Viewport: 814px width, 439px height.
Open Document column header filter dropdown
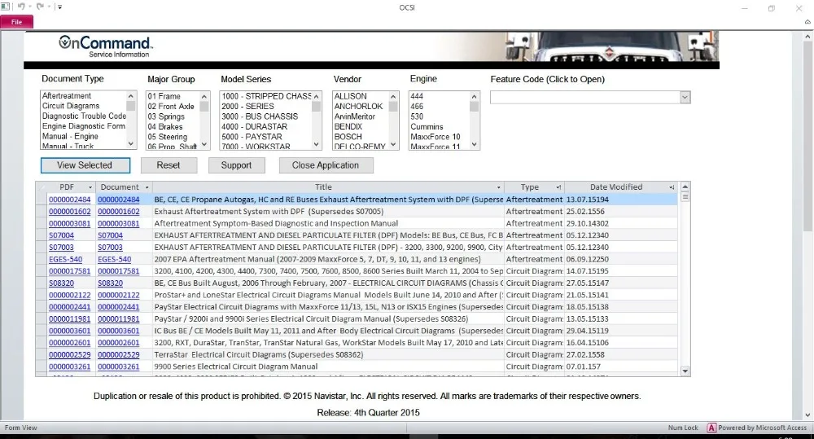147,187
